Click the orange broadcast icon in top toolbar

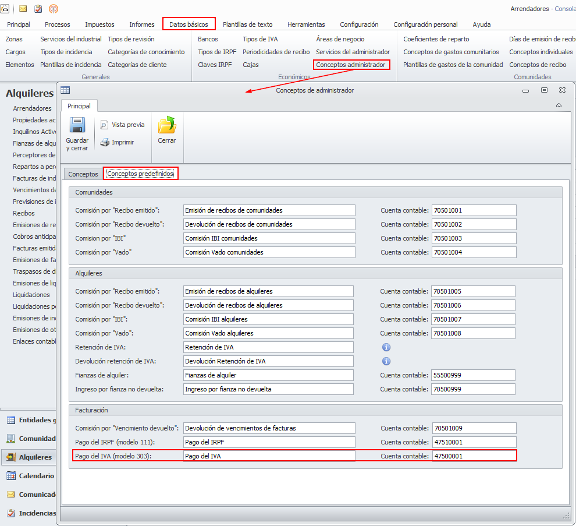click(54, 9)
